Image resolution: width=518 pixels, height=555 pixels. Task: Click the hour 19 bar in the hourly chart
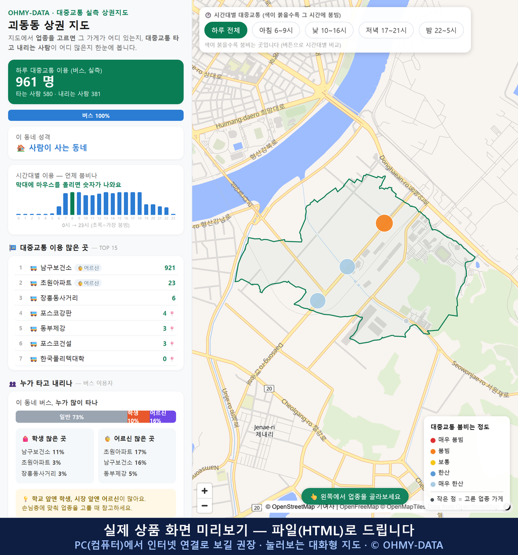pos(146,210)
